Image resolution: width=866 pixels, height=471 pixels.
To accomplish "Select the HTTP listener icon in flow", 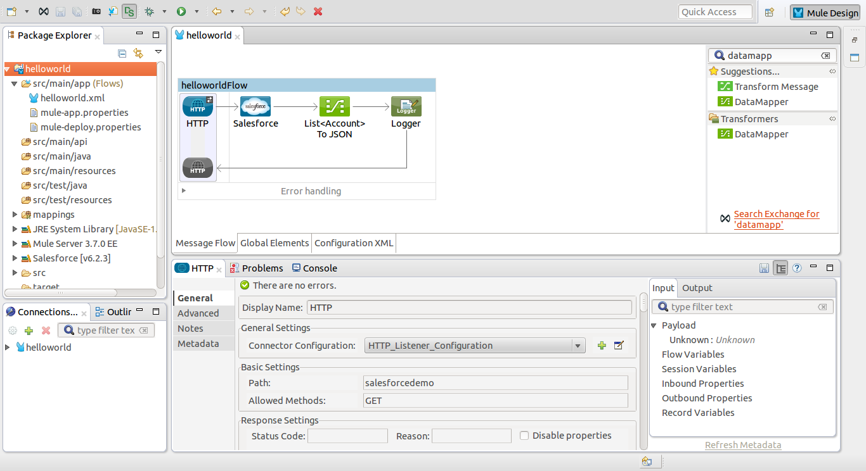I will [198, 106].
